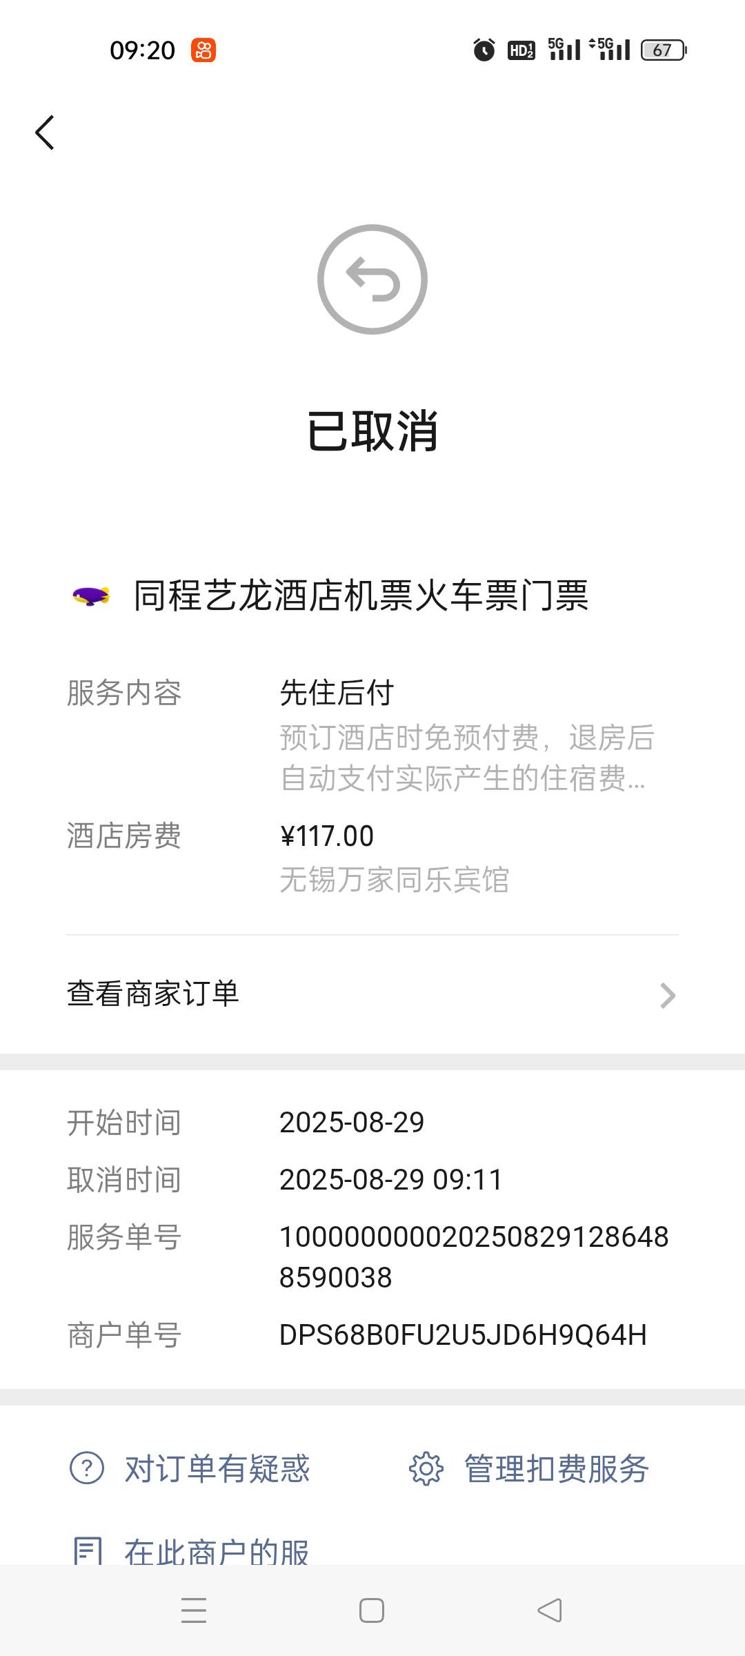
Task: Tap the alarm clock status bar icon
Action: tap(484, 50)
